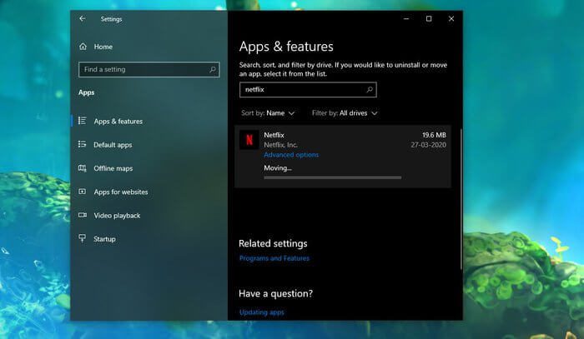Expand the Filter by All drives dropdown
Screen dimensions: 584x339
345,112
